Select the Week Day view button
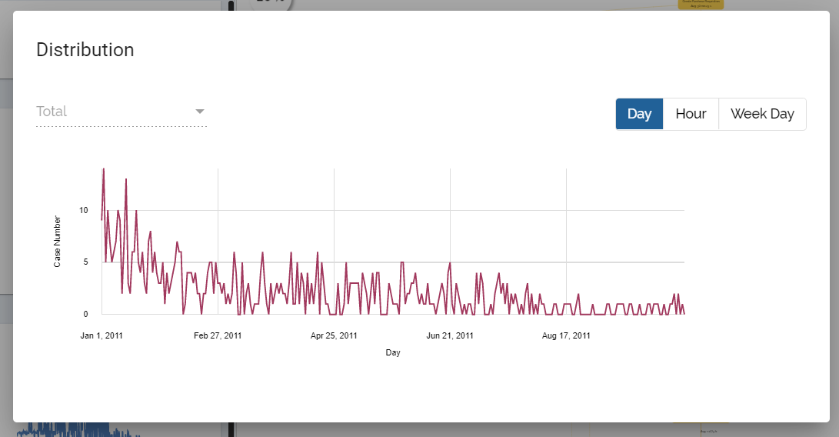Viewport: 839px width, 437px height. 761,114
